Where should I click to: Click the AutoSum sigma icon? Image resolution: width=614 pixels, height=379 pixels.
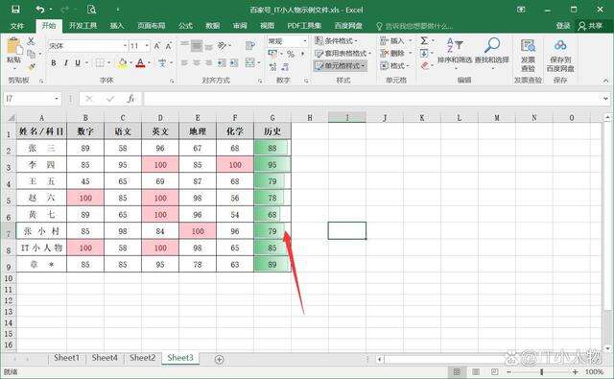click(x=424, y=40)
